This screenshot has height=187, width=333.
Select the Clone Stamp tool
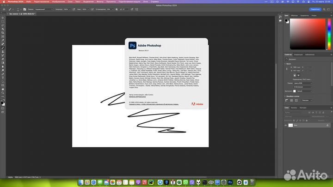(3, 52)
